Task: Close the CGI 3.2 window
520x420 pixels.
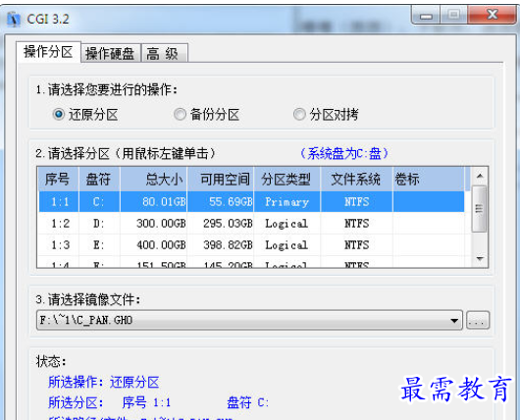Action: pyautogui.click(x=493, y=15)
